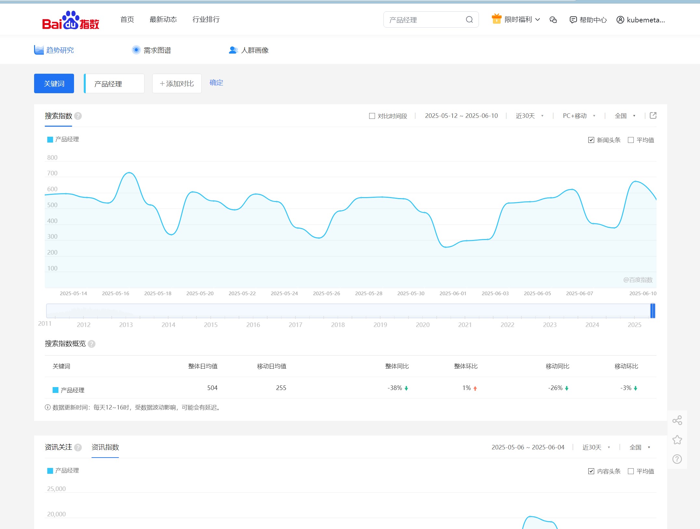Open the 行业排行 menu item

[x=206, y=19]
